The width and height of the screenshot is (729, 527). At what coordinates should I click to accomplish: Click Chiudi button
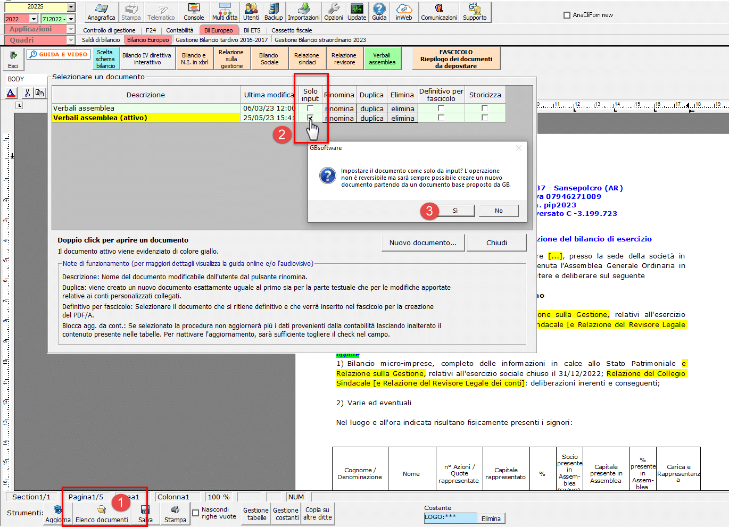pyautogui.click(x=496, y=242)
